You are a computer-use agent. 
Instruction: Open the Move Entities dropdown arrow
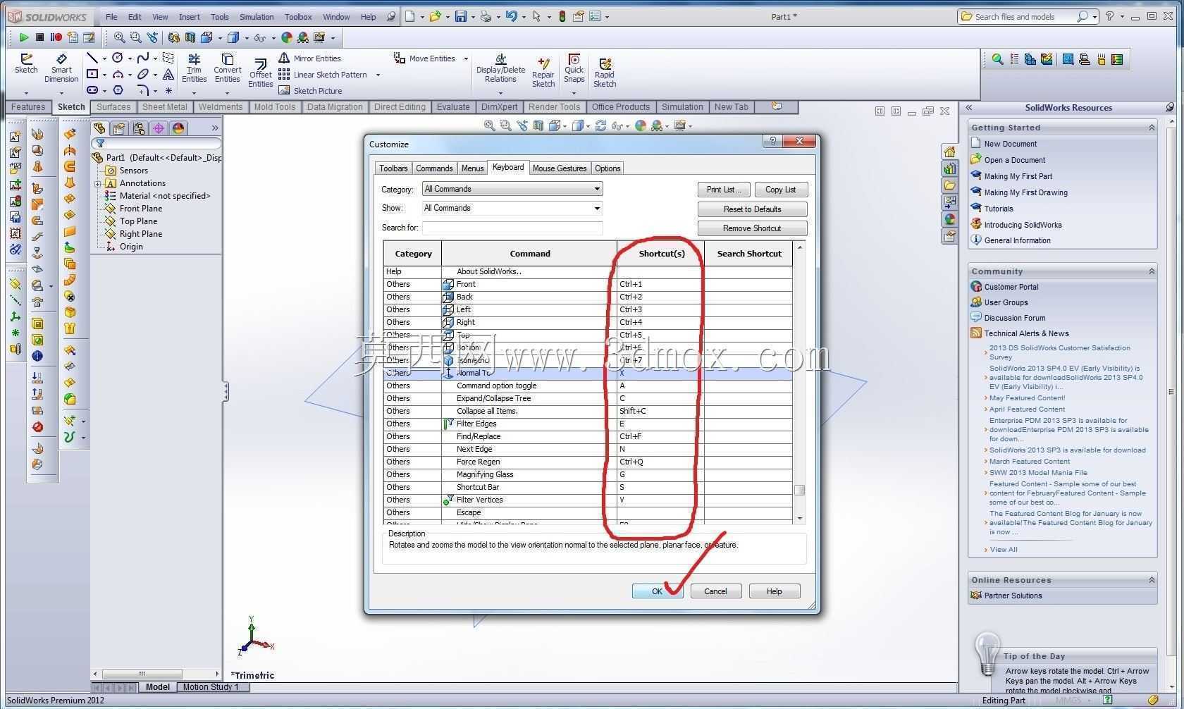466,58
